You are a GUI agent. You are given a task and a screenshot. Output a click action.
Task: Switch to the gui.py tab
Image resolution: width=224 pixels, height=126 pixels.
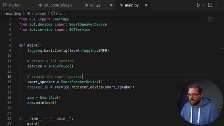(96, 5)
